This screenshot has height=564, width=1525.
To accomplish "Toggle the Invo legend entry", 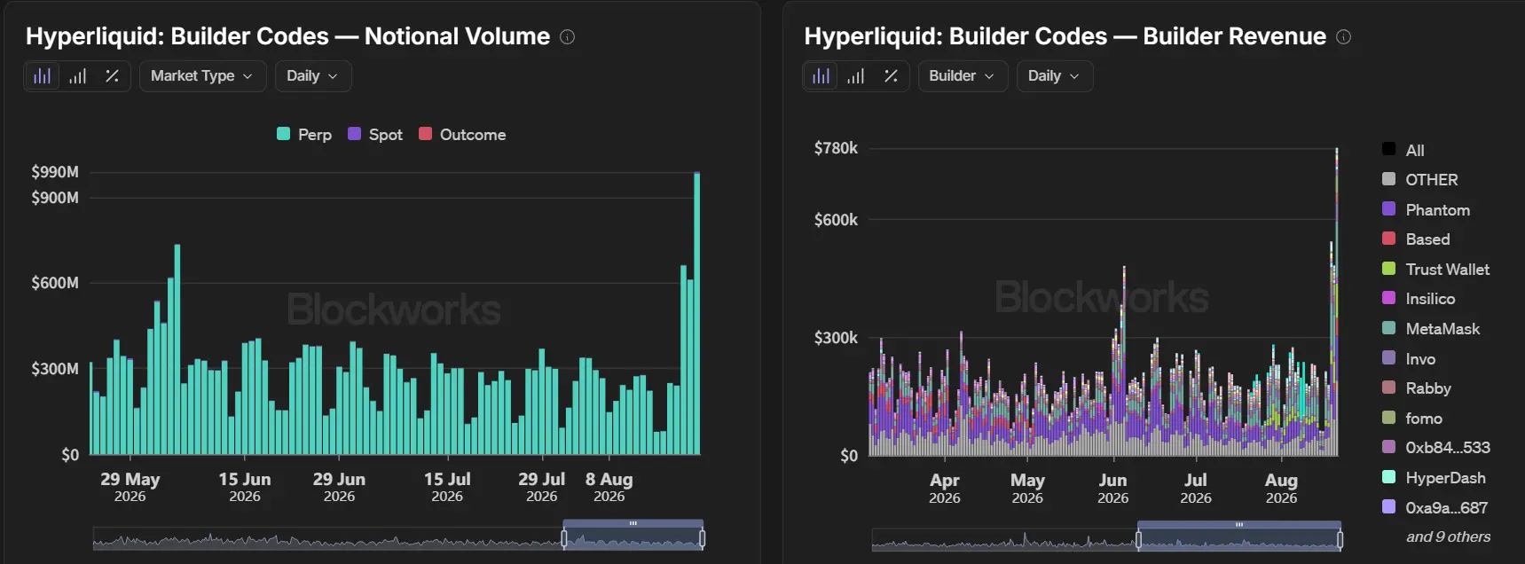I will tap(1409, 358).
